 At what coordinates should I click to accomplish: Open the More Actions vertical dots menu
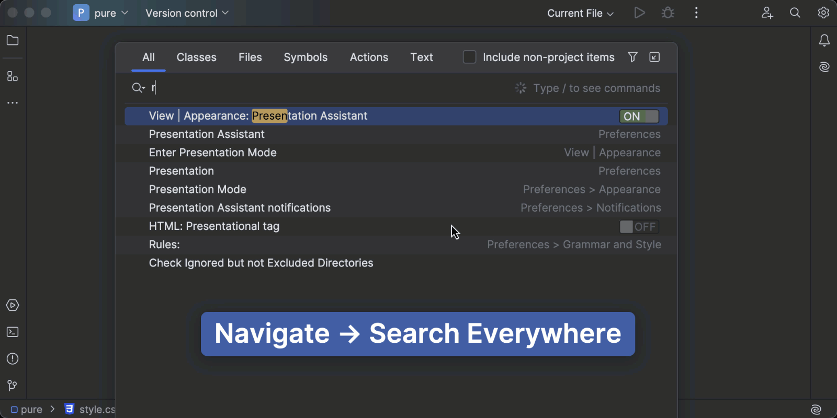click(696, 13)
